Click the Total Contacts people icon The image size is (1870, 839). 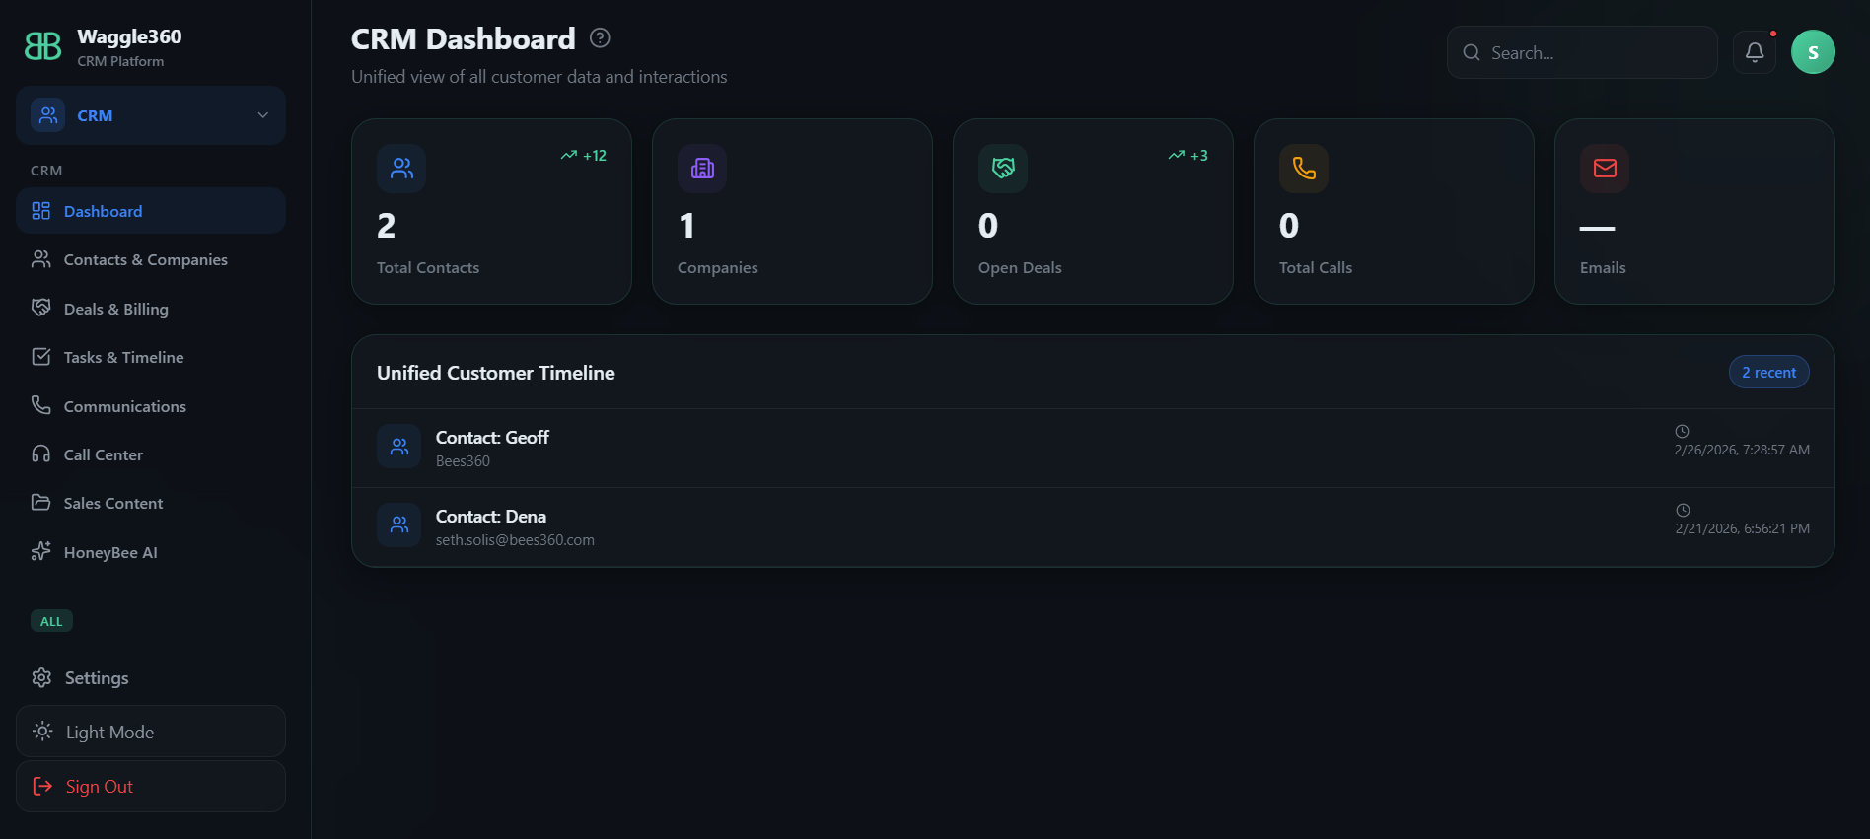tap(401, 169)
